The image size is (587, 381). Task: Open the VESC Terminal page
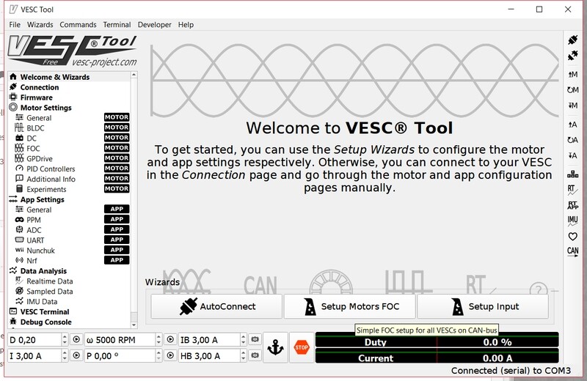69,312
